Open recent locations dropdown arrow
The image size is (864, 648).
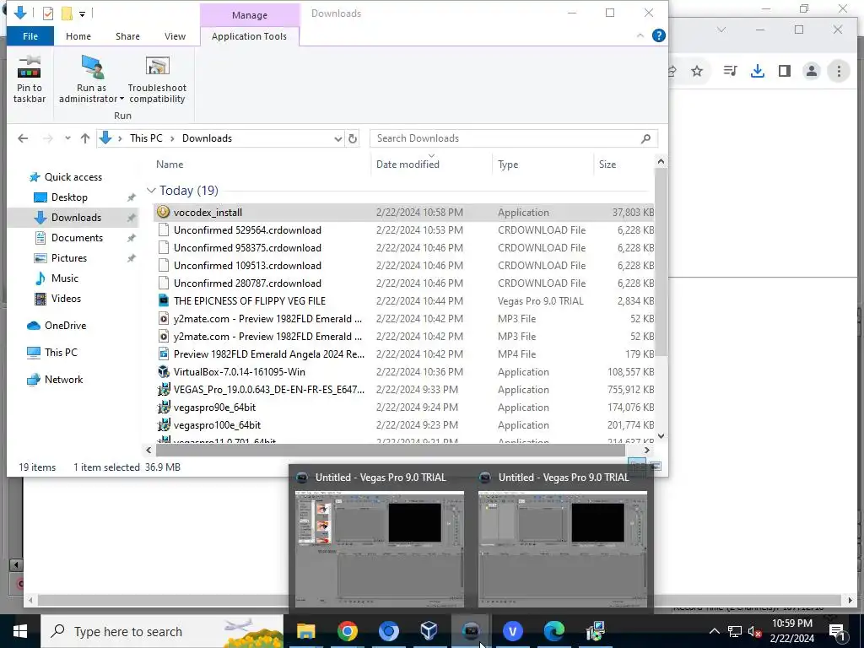click(67, 138)
